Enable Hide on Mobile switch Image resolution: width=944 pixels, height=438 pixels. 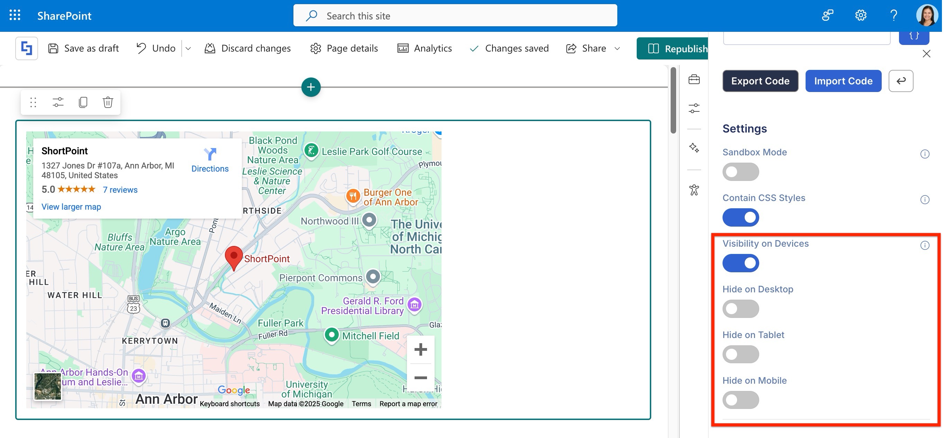pos(740,400)
